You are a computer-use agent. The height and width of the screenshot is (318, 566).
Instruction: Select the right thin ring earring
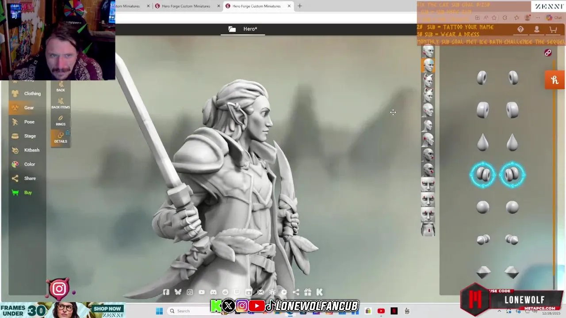(512, 78)
